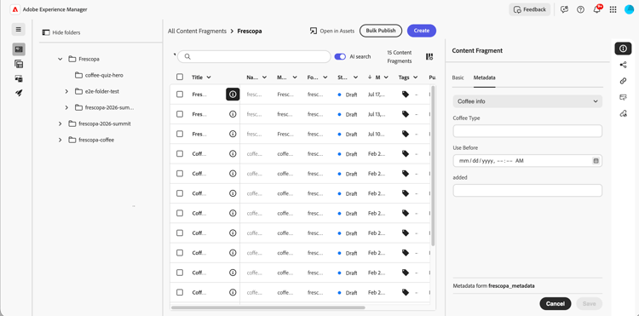639x316 pixels.
Task: Expand the frescopa-coffee folder chevron
Action: (x=60, y=140)
